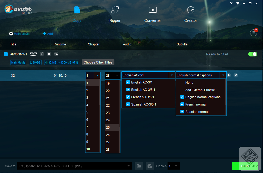Open advanced settings wrench icon

56,54
